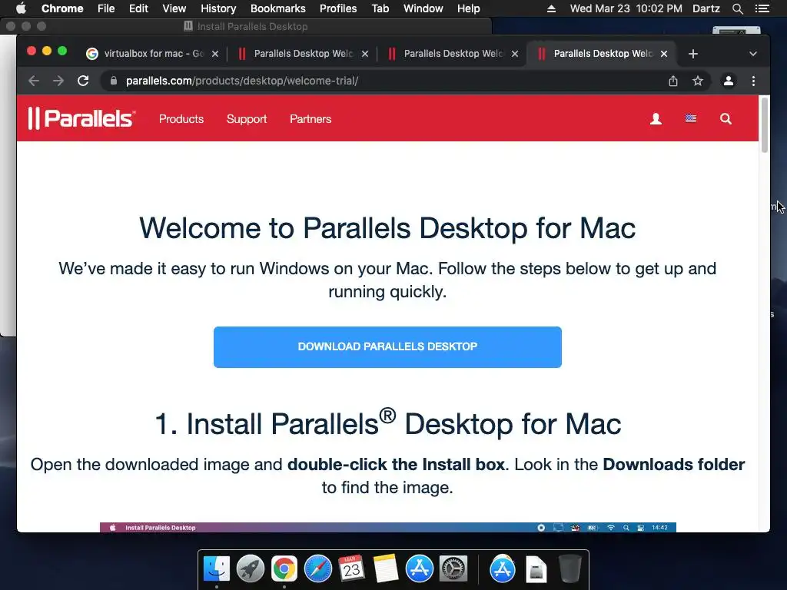Open the File menu

(x=106, y=8)
